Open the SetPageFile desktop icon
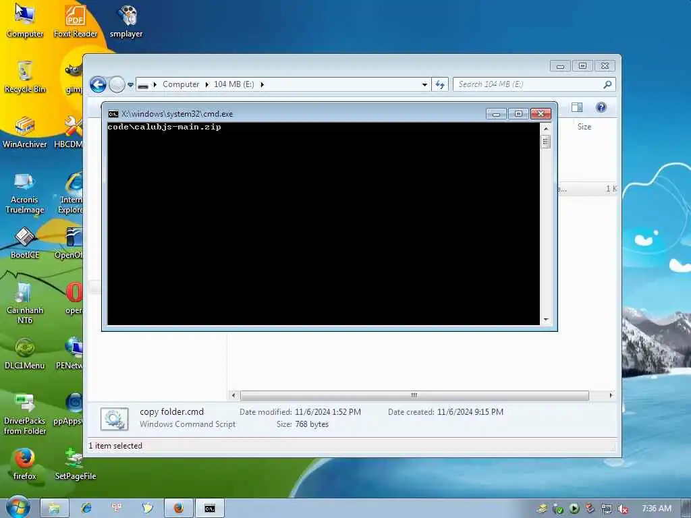This screenshot has width=691, height=518. point(76,464)
